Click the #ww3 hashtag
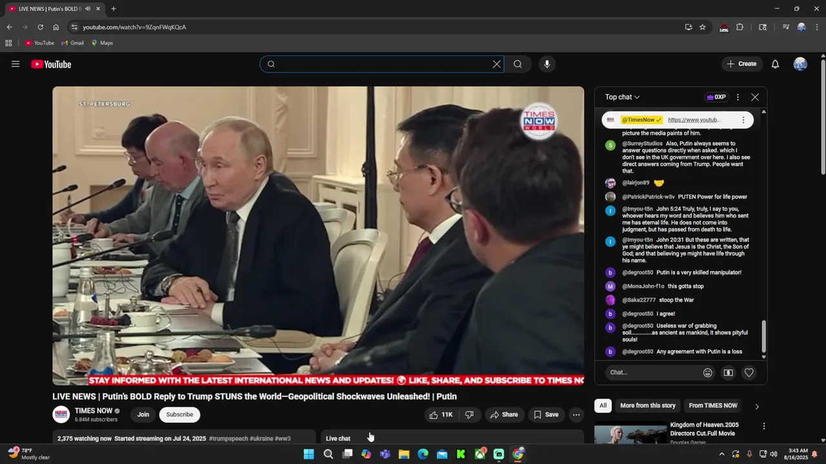Image resolution: width=826 pixels, height=464 pixels. 283,438
